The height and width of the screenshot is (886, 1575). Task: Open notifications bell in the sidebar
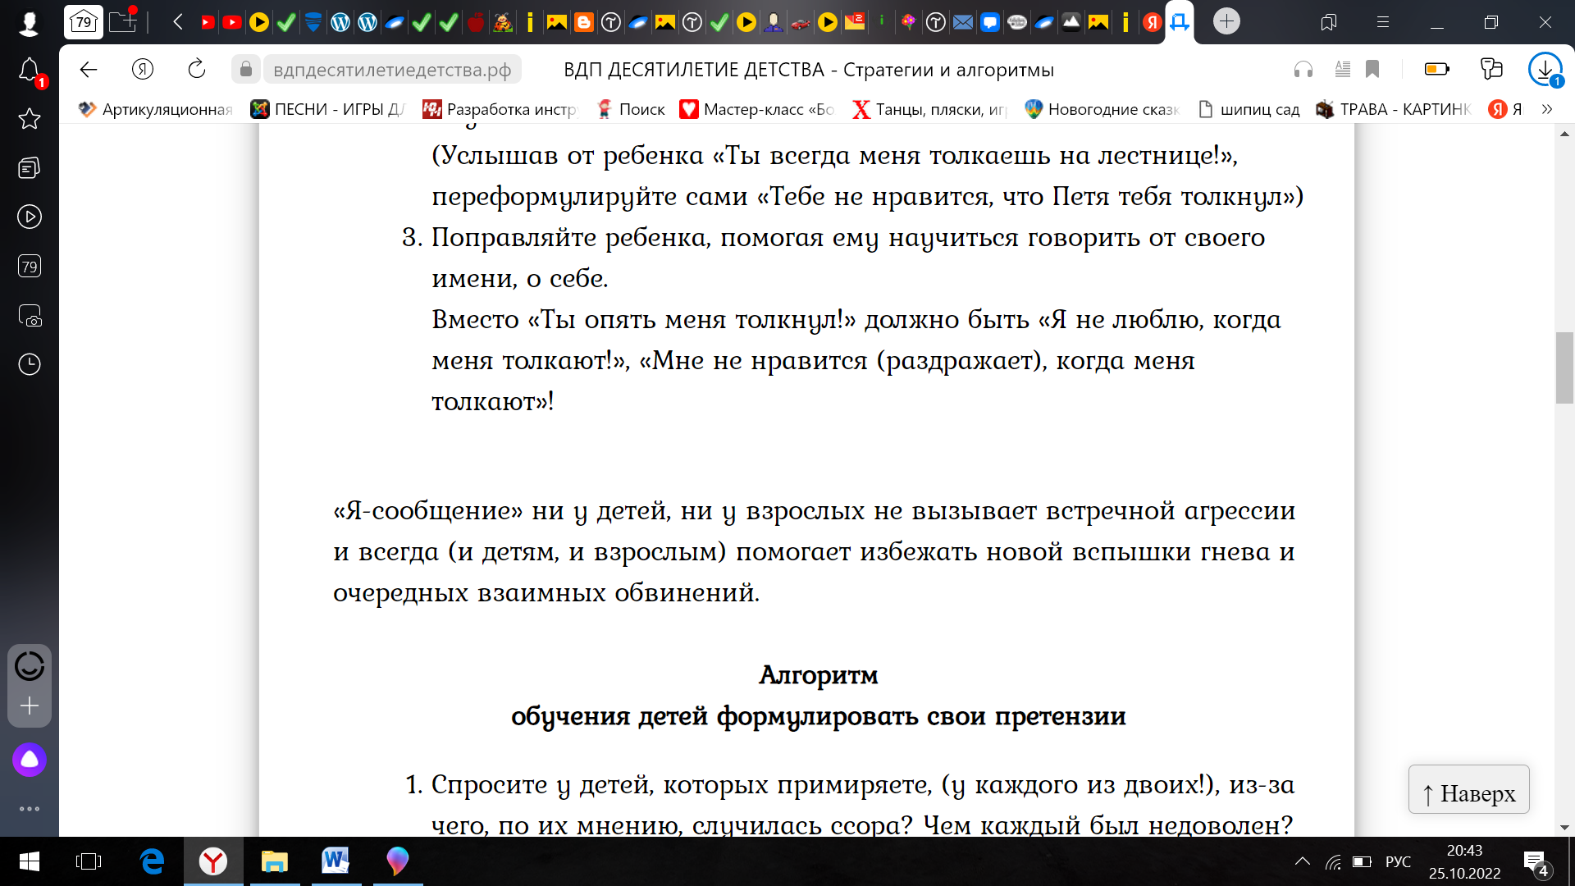[x=30, y=71]
